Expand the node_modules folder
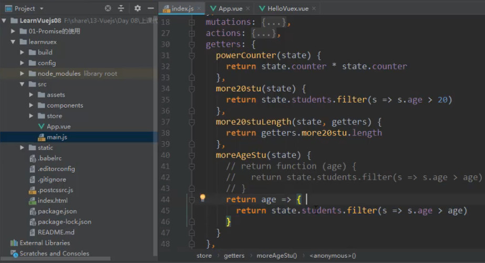The image size is (485, 263). [22, 73]
